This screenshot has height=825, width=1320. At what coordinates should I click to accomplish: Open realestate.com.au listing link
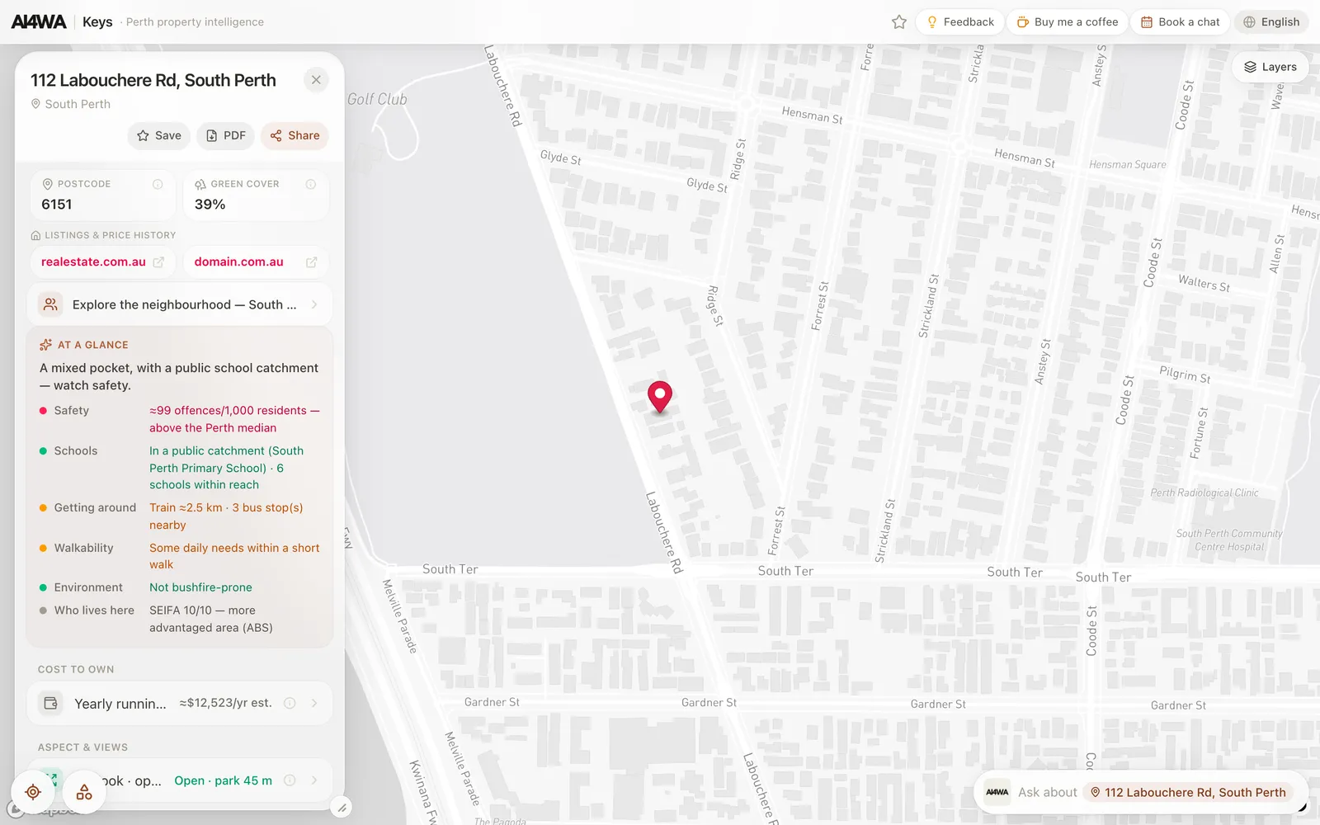click(x=102, y=262)
